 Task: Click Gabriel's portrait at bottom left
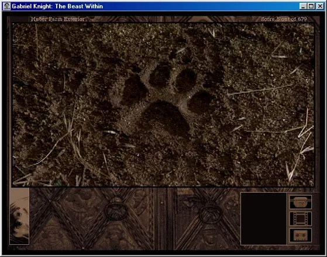pos(19,216)
